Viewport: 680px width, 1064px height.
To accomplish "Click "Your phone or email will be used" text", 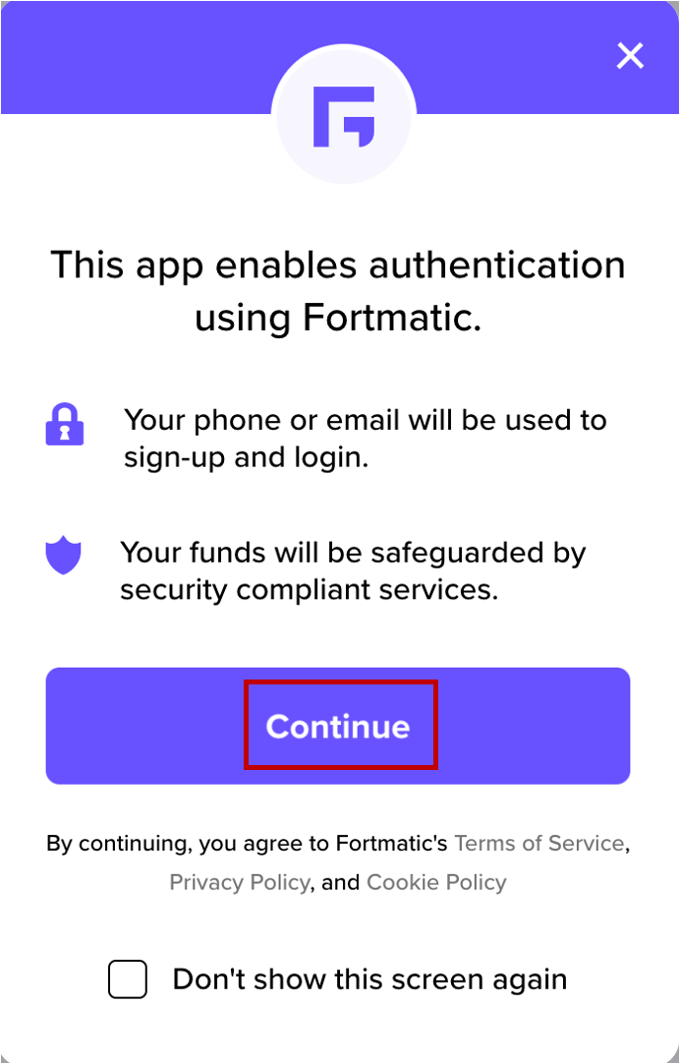I will (365, 420).
